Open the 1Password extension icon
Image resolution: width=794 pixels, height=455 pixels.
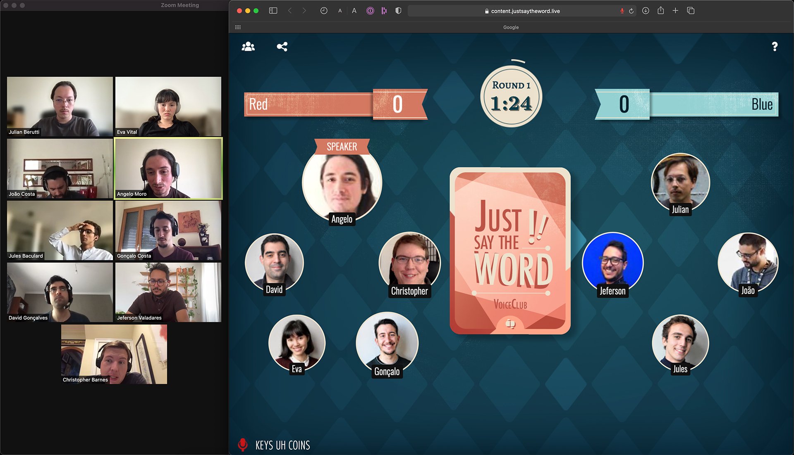pos(370,11)
